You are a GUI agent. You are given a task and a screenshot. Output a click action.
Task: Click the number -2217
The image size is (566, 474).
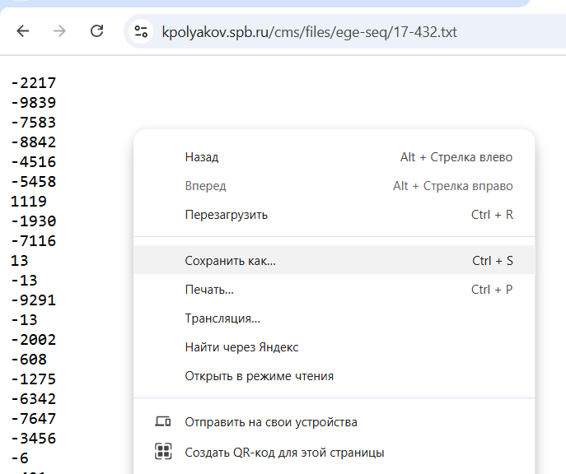click(33, 83)
